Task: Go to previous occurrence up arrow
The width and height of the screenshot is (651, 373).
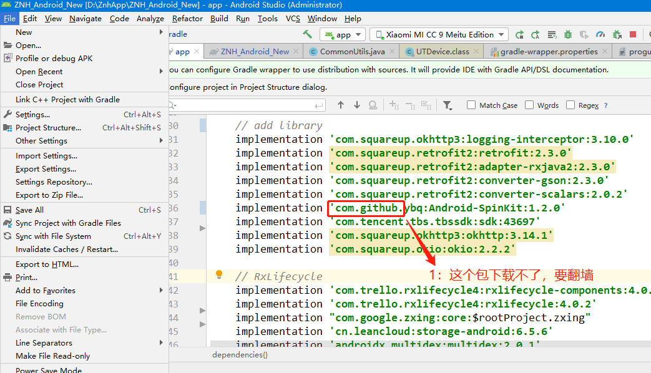Action: [340, 105]
